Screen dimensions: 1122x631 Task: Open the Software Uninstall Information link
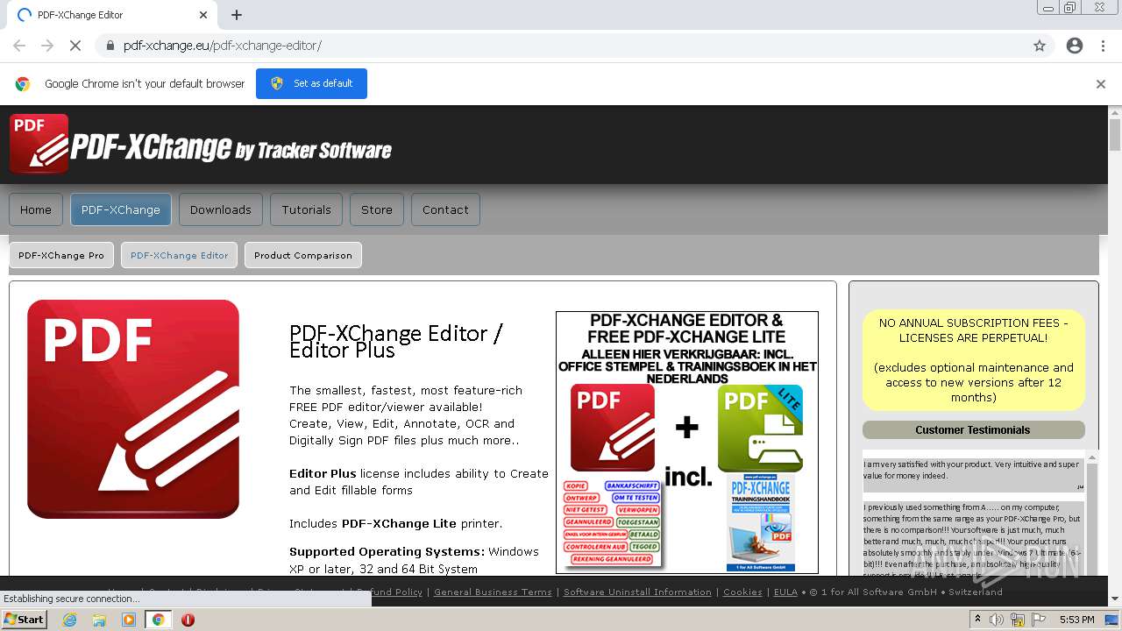tap(637, 592)
